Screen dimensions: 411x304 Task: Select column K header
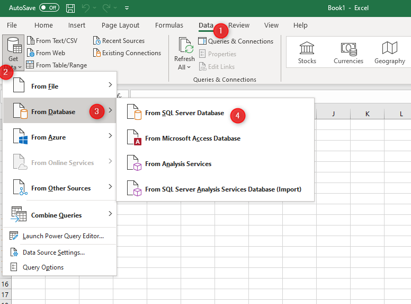pos(367,114)
